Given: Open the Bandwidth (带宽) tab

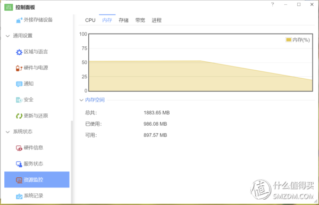Looking at the screenshot, I should point(140,20).
